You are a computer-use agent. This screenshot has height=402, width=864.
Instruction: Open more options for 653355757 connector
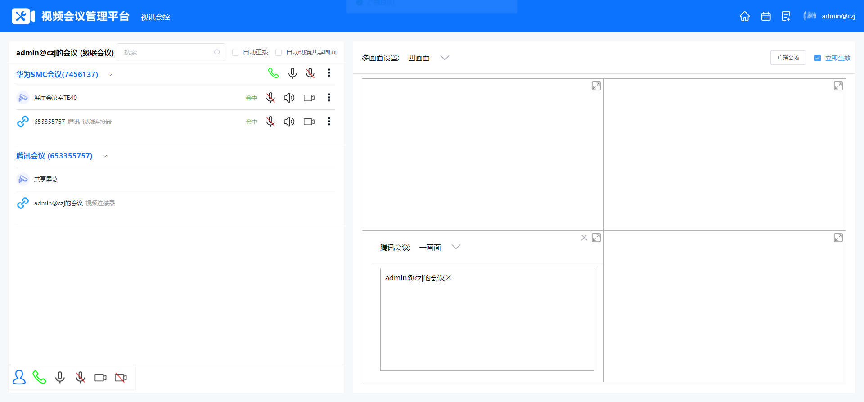click(x=329, y=122)
